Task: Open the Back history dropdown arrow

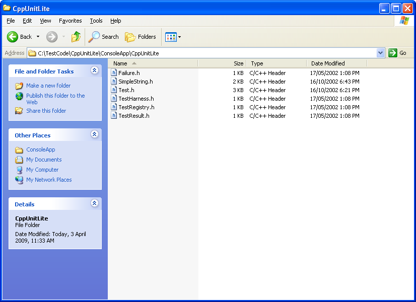Action: 38,37
